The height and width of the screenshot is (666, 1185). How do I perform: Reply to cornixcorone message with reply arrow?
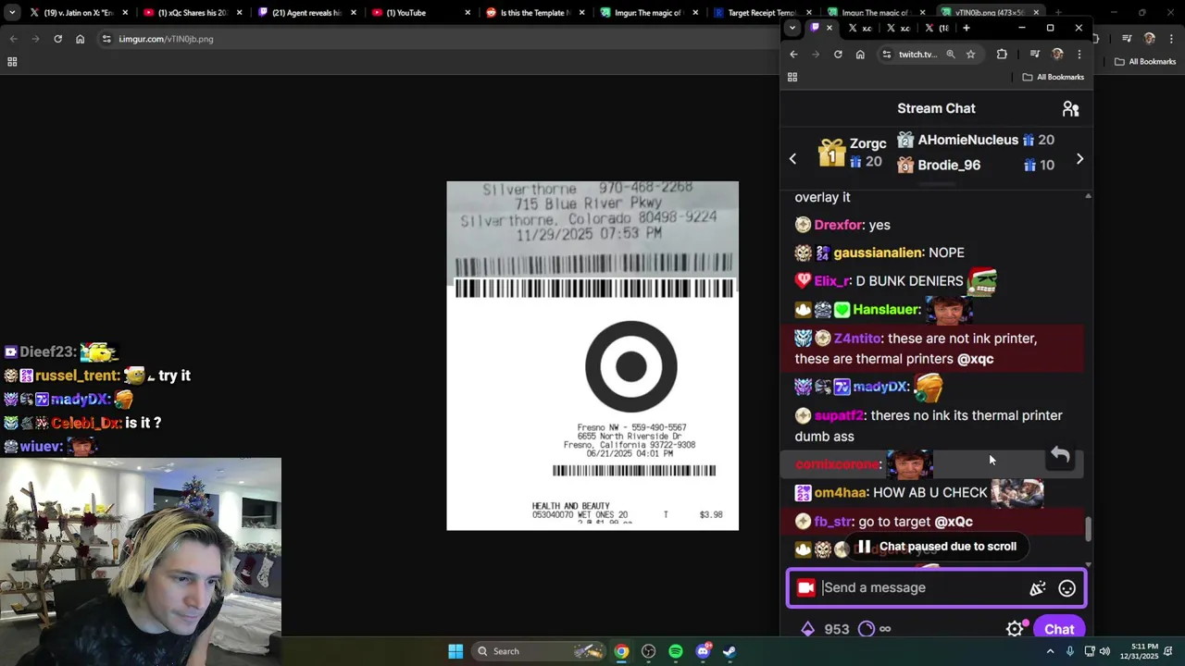pyautogui.click(x=1060, y=456)
